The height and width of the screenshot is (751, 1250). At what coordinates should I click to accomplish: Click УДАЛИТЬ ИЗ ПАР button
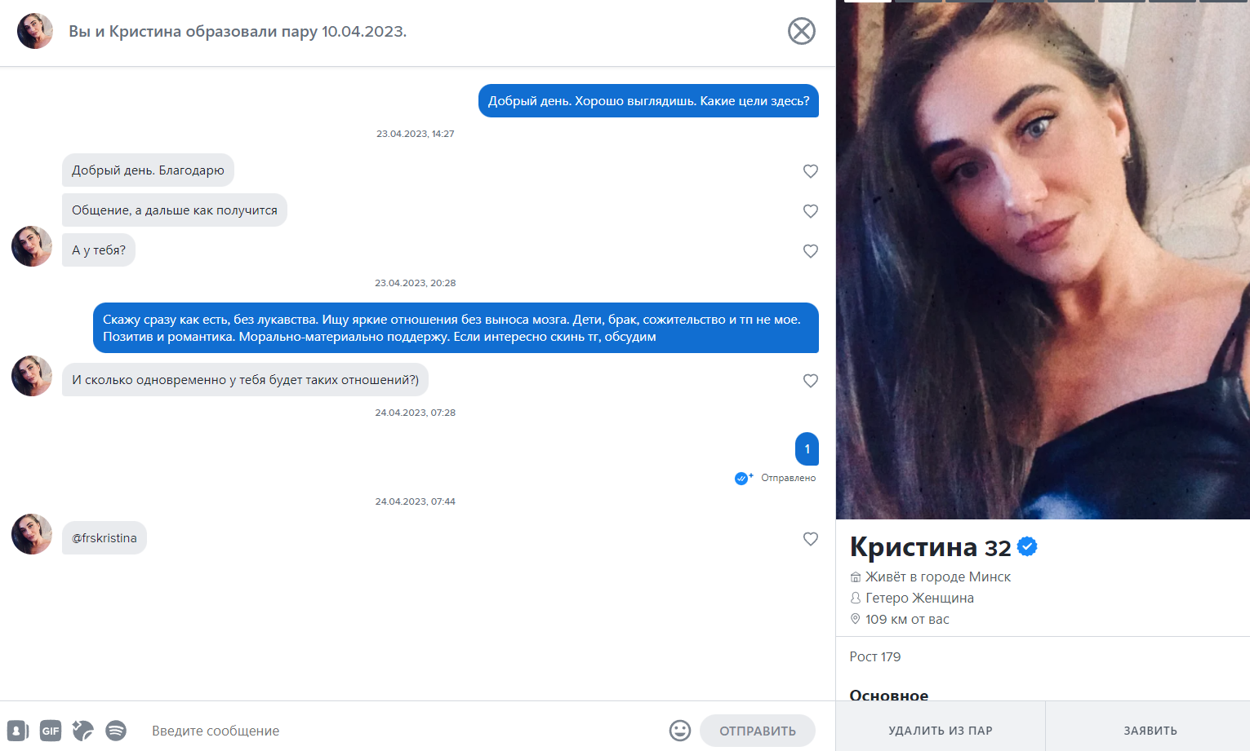[x=941, y=731]
